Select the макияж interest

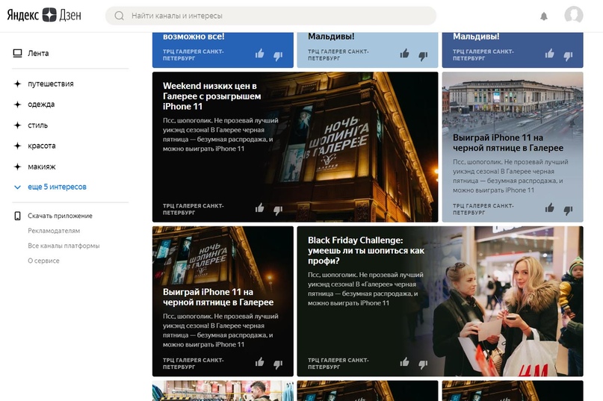[42, 167]
